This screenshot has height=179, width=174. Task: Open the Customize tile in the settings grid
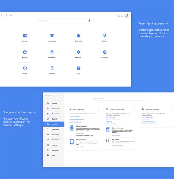[x=105, y=54]
